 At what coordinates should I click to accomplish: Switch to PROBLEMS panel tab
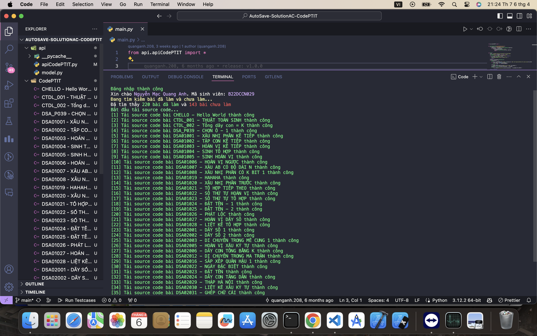(122, 77)
